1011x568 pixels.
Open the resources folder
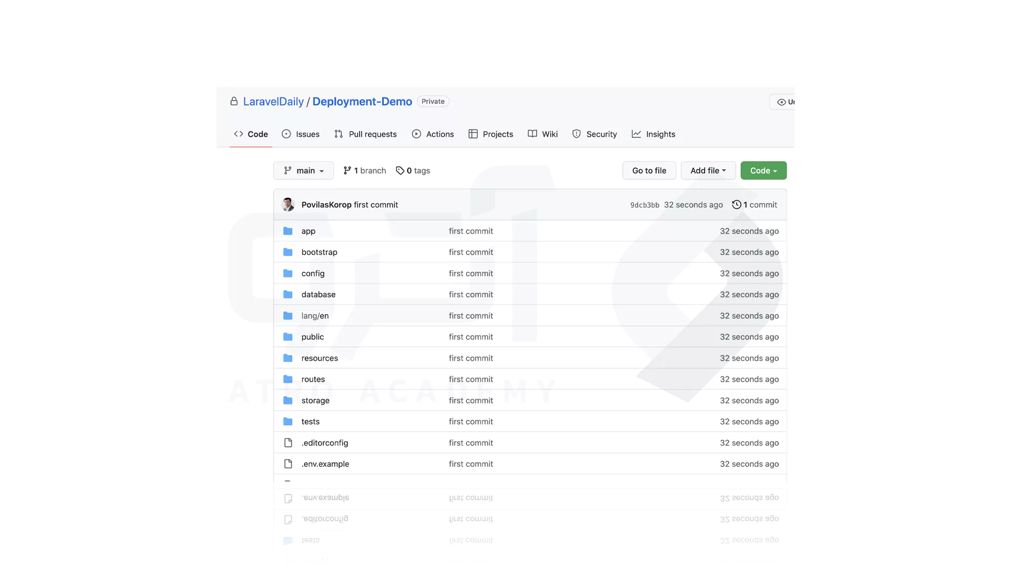[x=320, y=358]
